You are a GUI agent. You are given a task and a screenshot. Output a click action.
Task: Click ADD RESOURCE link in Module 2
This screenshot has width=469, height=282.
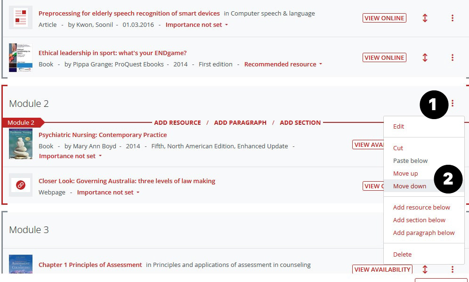click(x=178, y=122)
